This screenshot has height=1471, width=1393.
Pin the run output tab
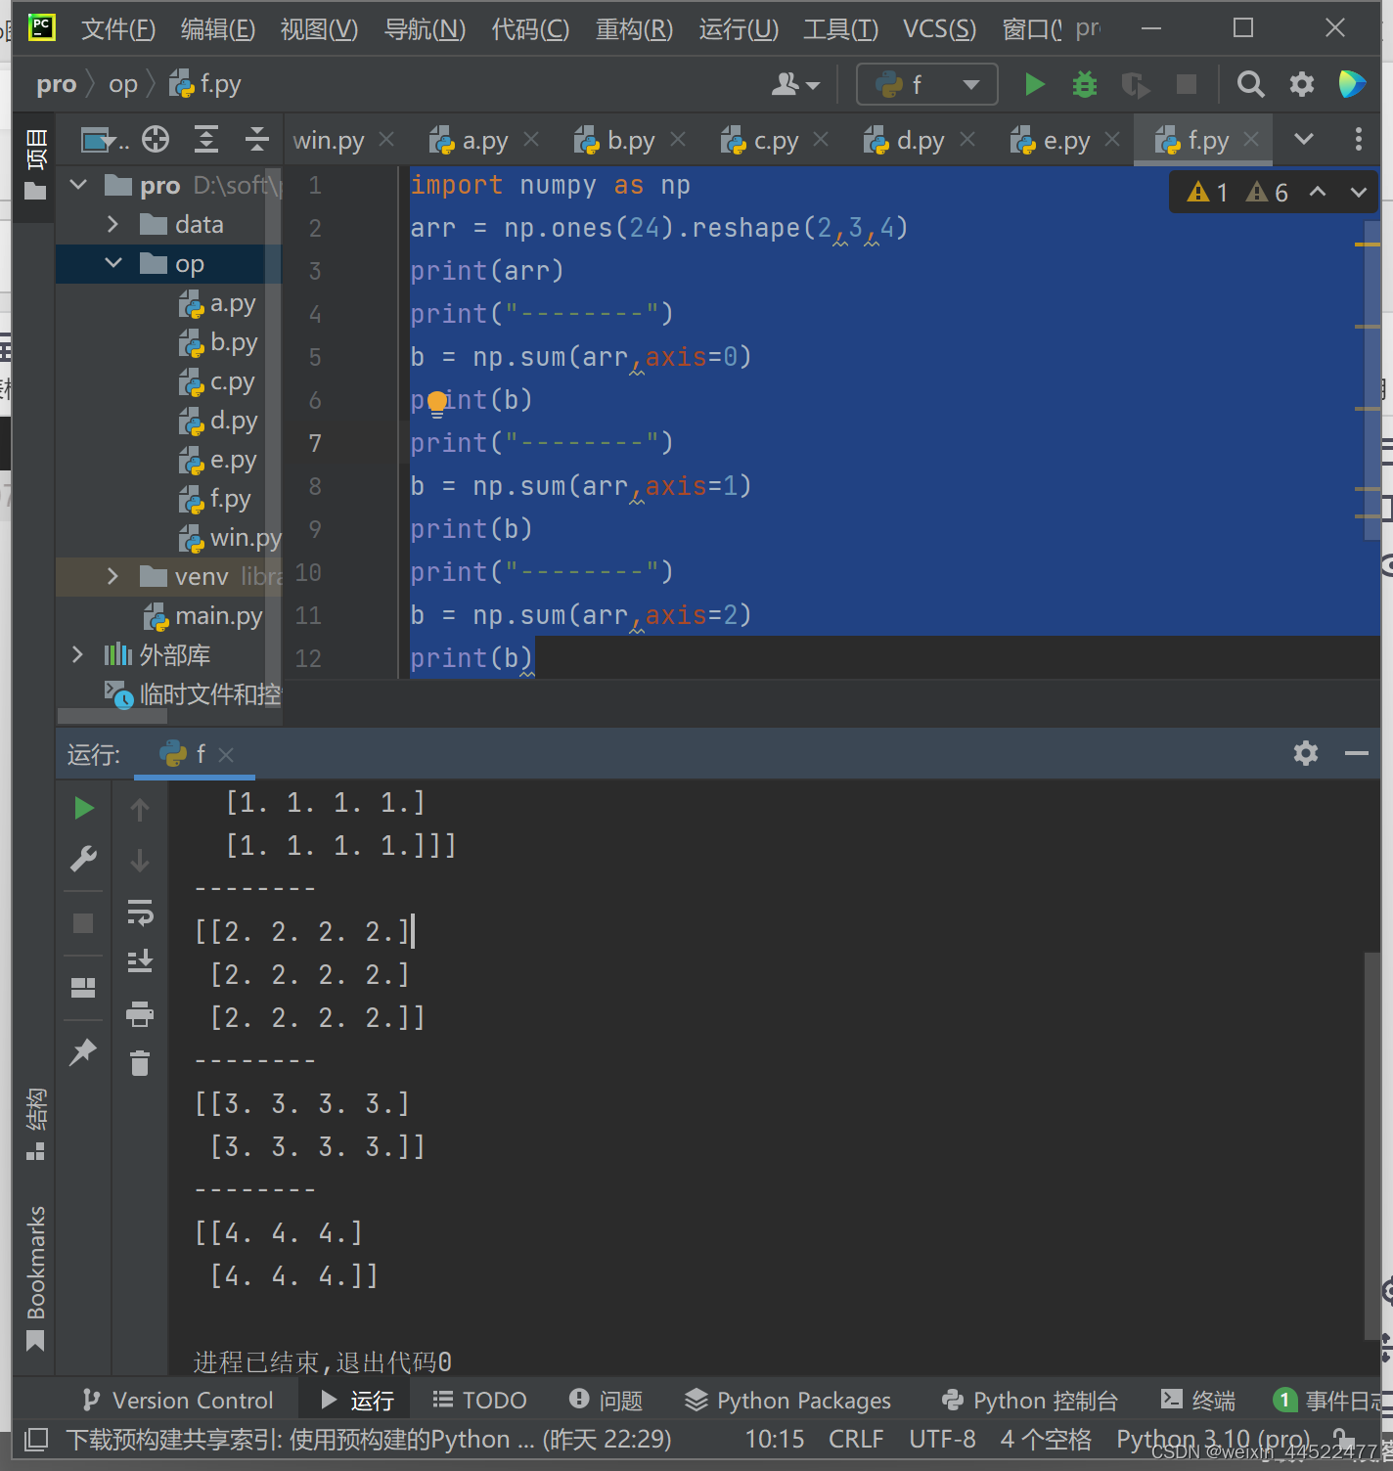[83, 1051]
